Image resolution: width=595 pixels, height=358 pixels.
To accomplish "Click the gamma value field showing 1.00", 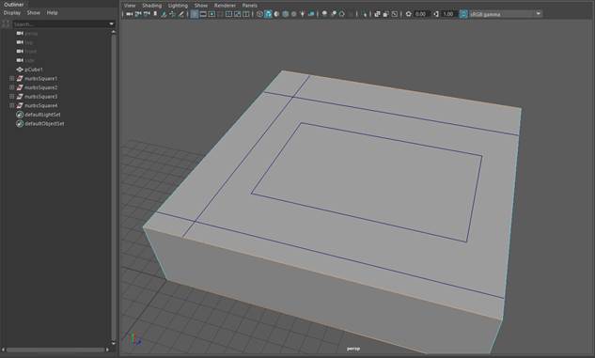I will (448, 14).
